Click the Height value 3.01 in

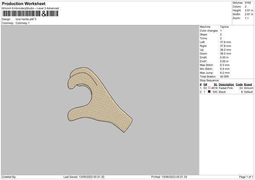click(x=249, y=10)
